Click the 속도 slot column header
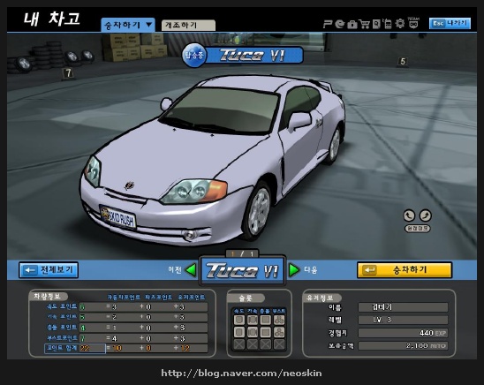 pos(239,311)
